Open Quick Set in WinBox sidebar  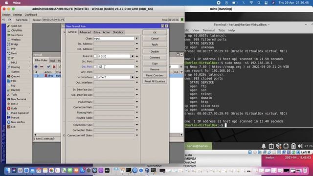16,26
